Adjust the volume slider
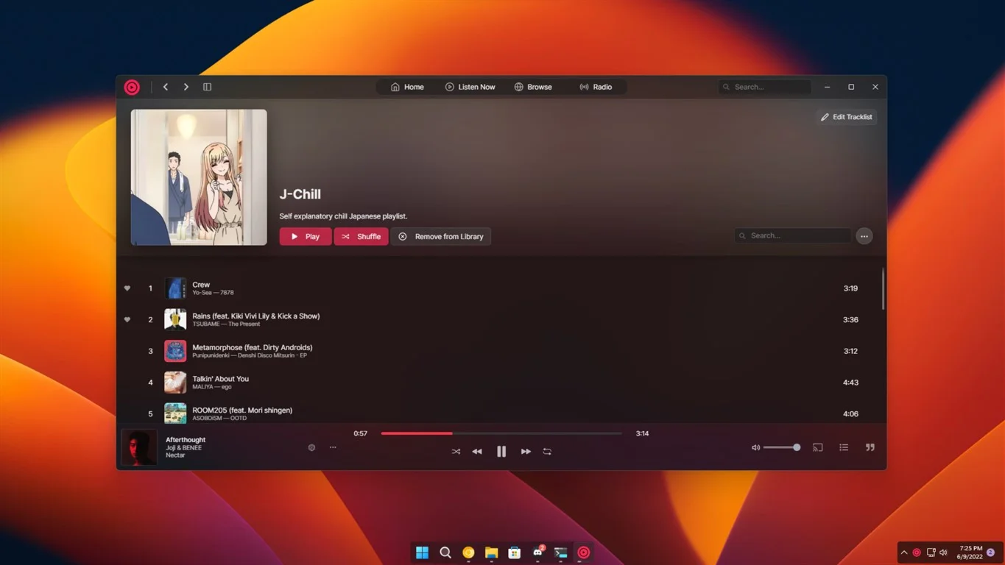 [x=782, y=447]
